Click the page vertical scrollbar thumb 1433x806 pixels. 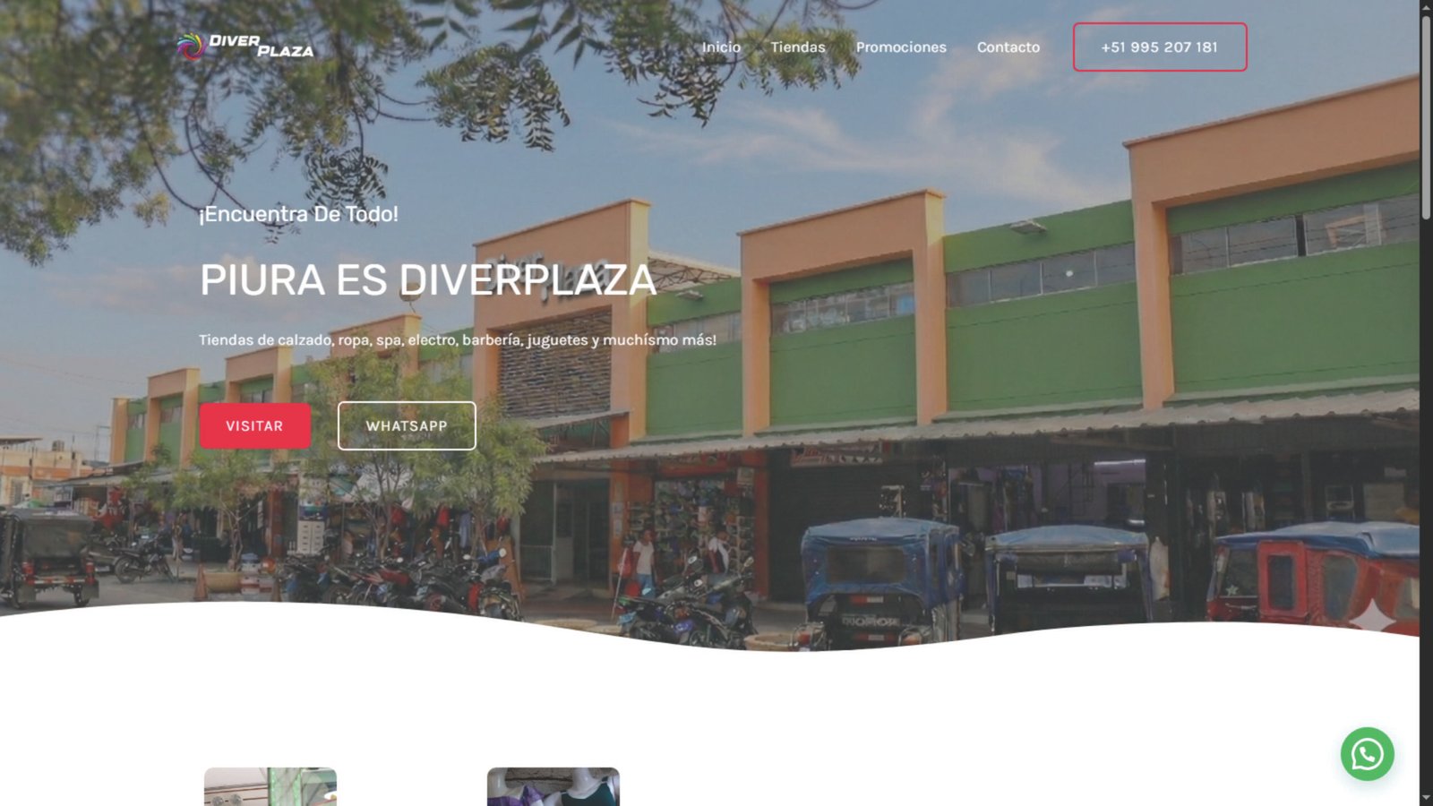coord(1426,116)
